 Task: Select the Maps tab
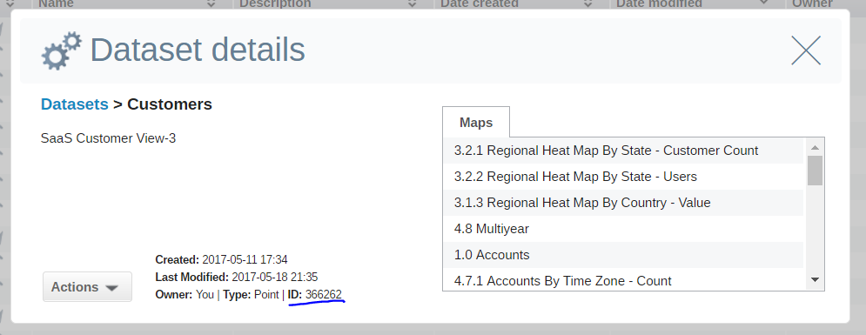(x=476, y=123)
